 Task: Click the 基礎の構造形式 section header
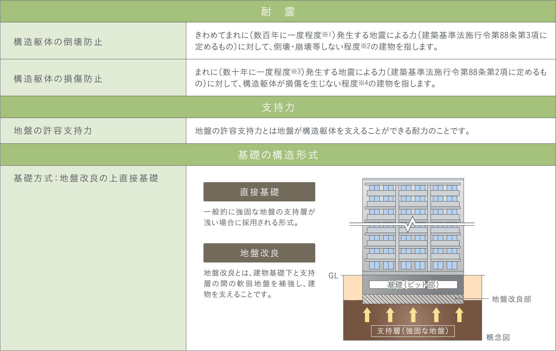pyautogui.click(x=278, y=155)
